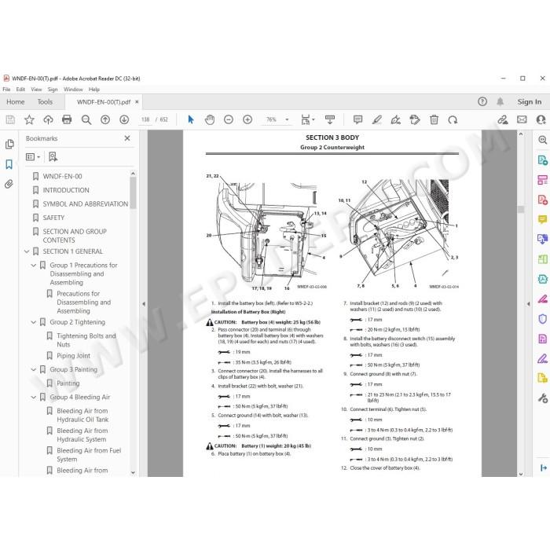Viewport: 550px width, 550px height.
Task: Open notifications bell icon
Action: pyautogui.click(x=500, y=101)
